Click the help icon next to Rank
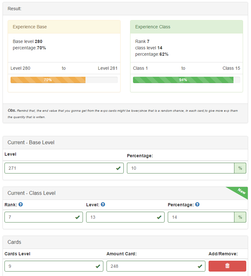 click(x=21, y=205)
